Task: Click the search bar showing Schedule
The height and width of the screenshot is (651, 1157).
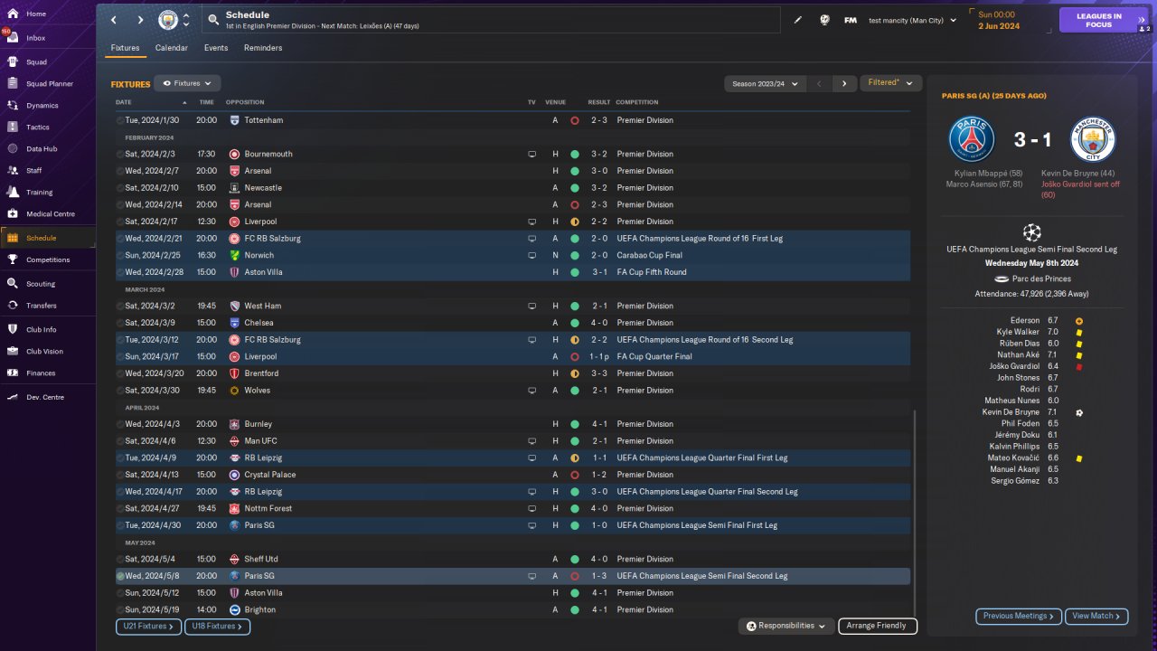Action: tap(492, 20)
